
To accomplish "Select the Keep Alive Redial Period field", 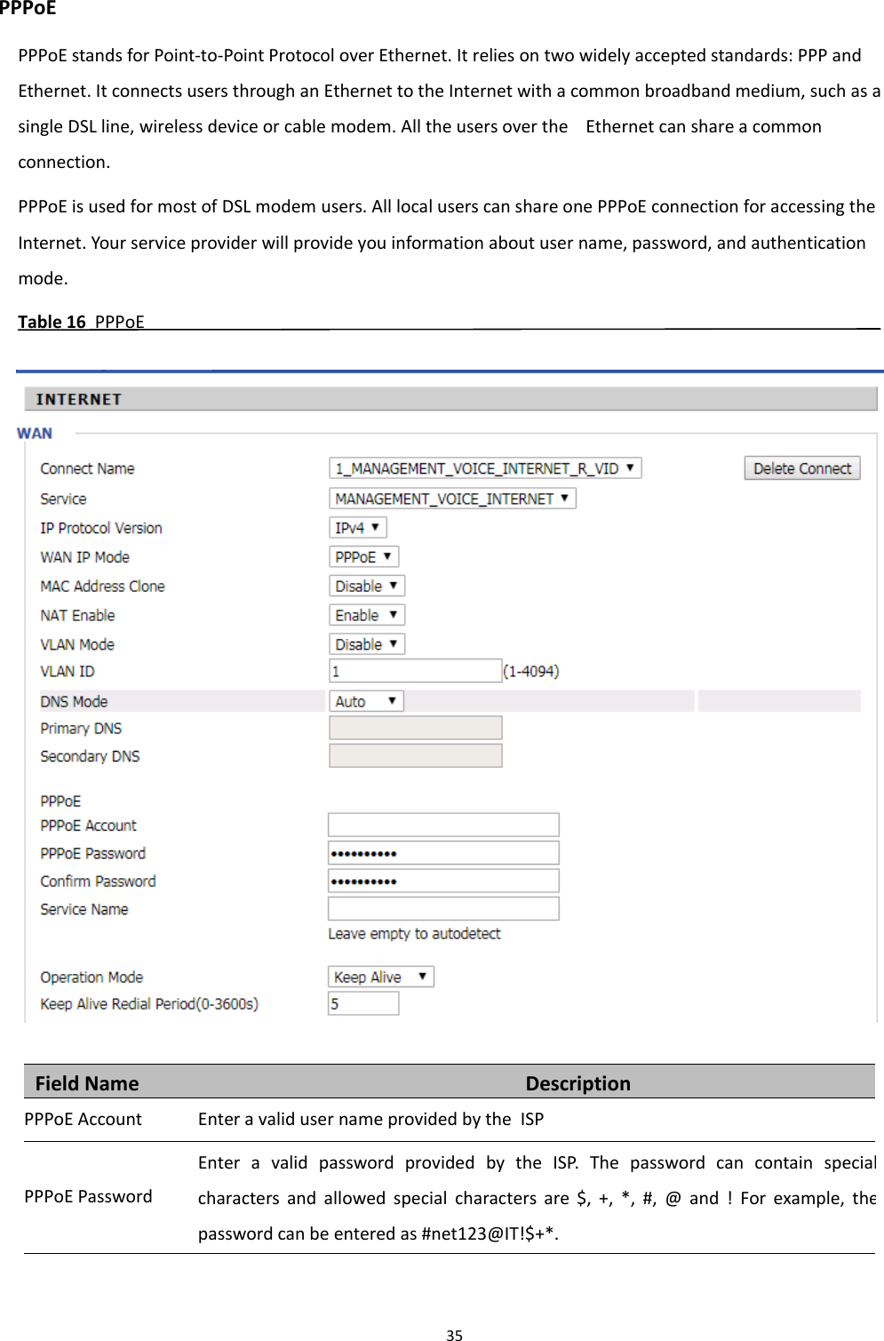I will click(362, 1003).
